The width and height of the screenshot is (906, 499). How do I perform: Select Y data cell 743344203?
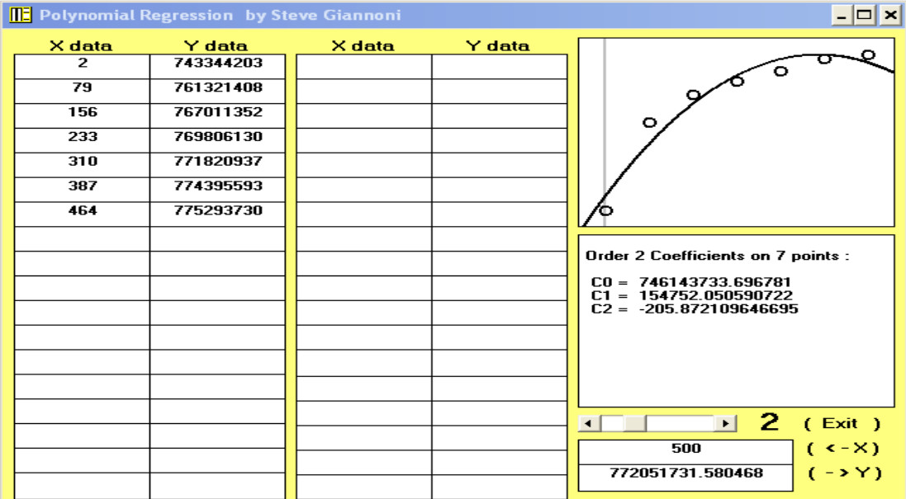point(218,66)
